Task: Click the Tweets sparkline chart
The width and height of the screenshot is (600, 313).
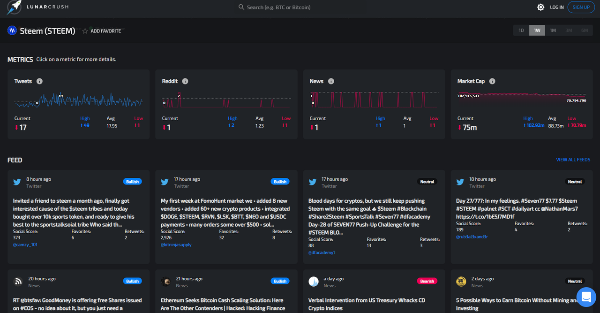Action: [x=78, y=100]
